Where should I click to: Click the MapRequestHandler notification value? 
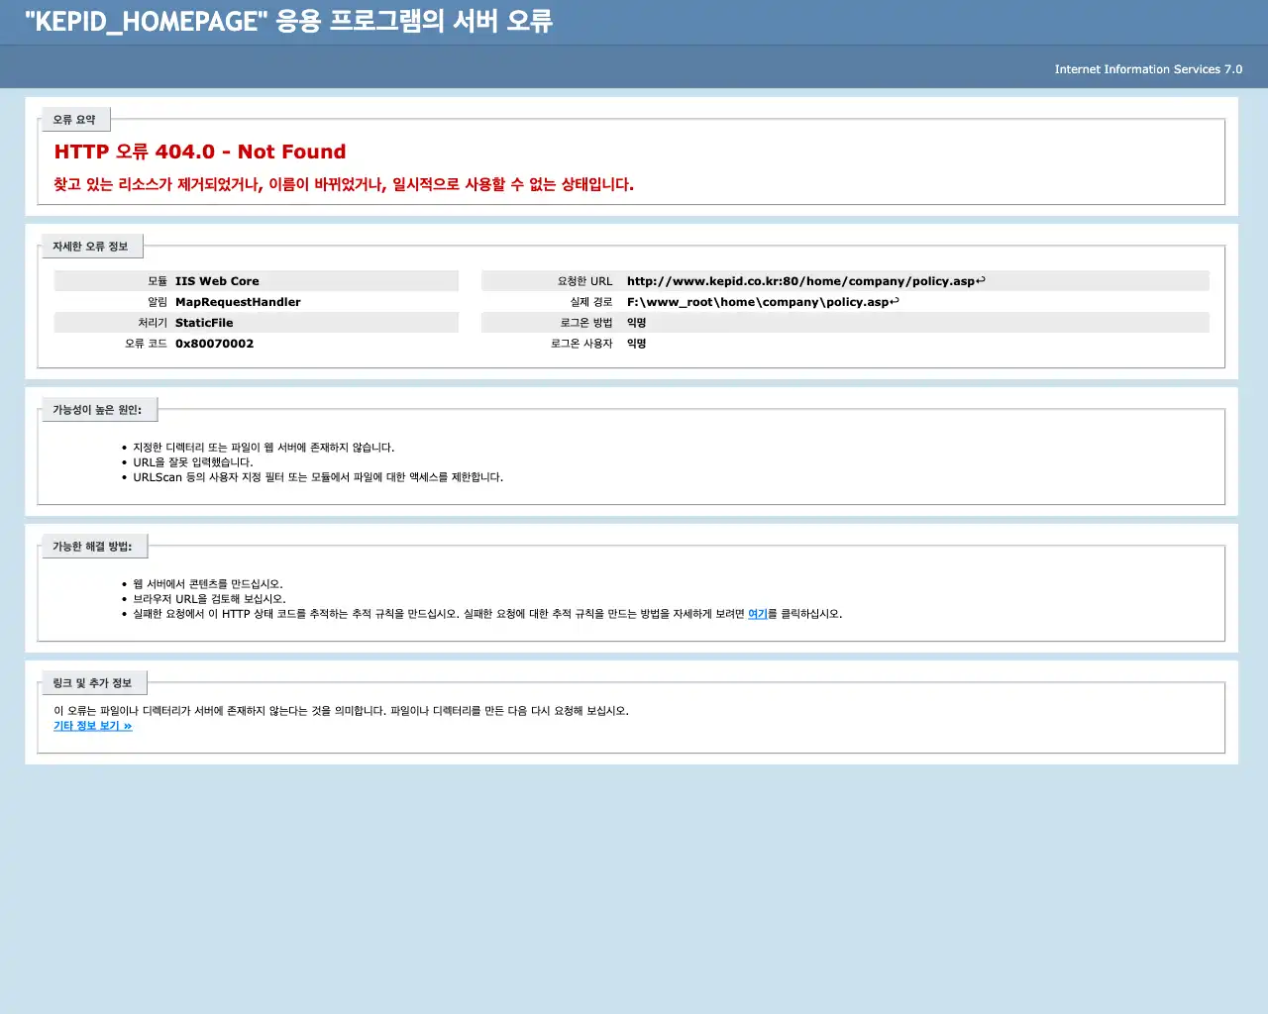(238, 302)
